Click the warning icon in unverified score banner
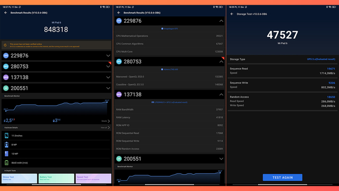The height and width of the screenshot is (191, 339). click(5, 45)
